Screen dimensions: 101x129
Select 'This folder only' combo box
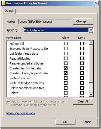[58, 30]
